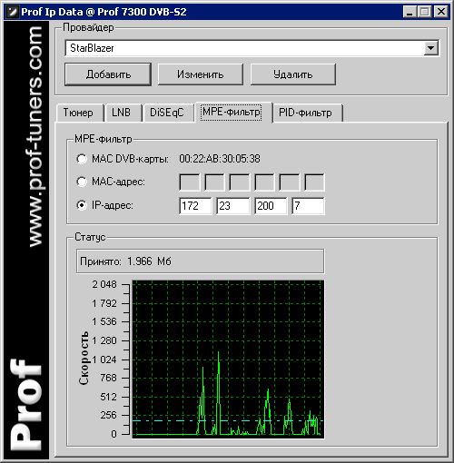This screenshot has width=454, height=463.
Task: Click the 1 024 axis label
Action: [x=104, y=360]
